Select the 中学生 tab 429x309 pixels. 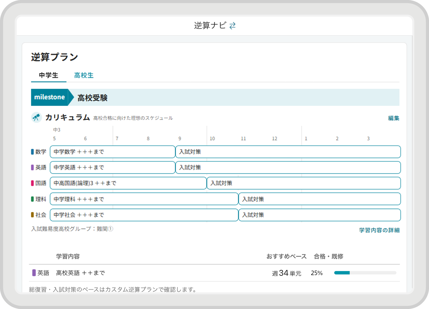(48, 75)
